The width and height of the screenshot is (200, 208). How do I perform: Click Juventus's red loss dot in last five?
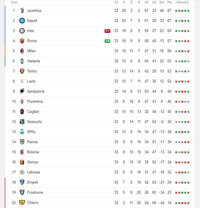[179, 11]
